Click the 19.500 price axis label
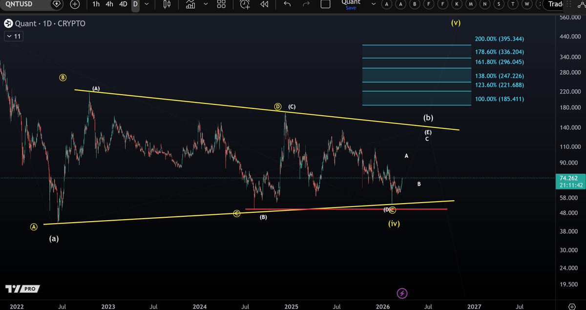This screenshot has height=310, width=586. coord(569,284)
